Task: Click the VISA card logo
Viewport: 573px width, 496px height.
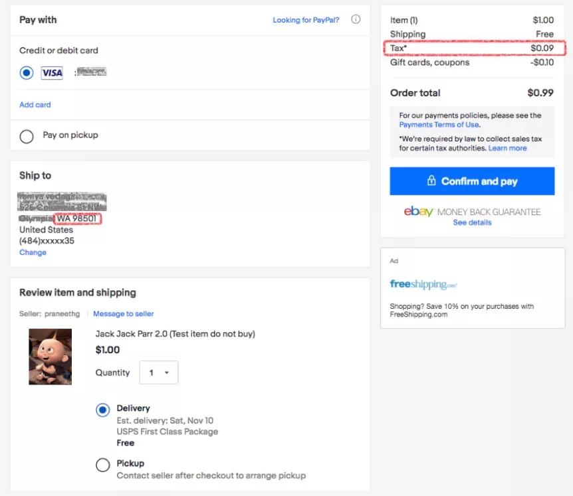Action: point(52,73)
